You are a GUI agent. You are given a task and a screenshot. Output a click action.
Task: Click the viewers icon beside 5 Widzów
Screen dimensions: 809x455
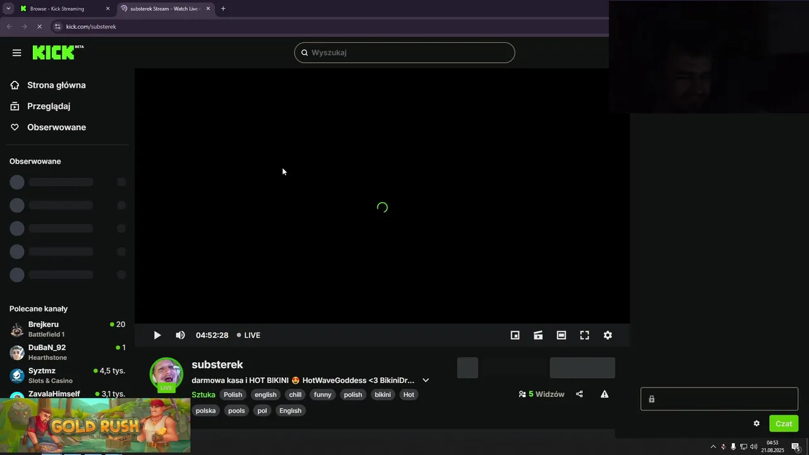coord(523,394)
